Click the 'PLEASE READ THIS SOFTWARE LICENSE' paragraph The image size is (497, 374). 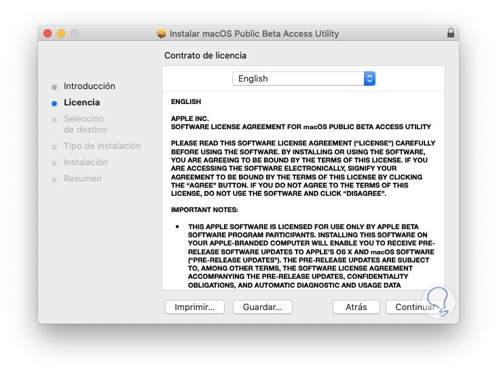(x=303, y=168)
